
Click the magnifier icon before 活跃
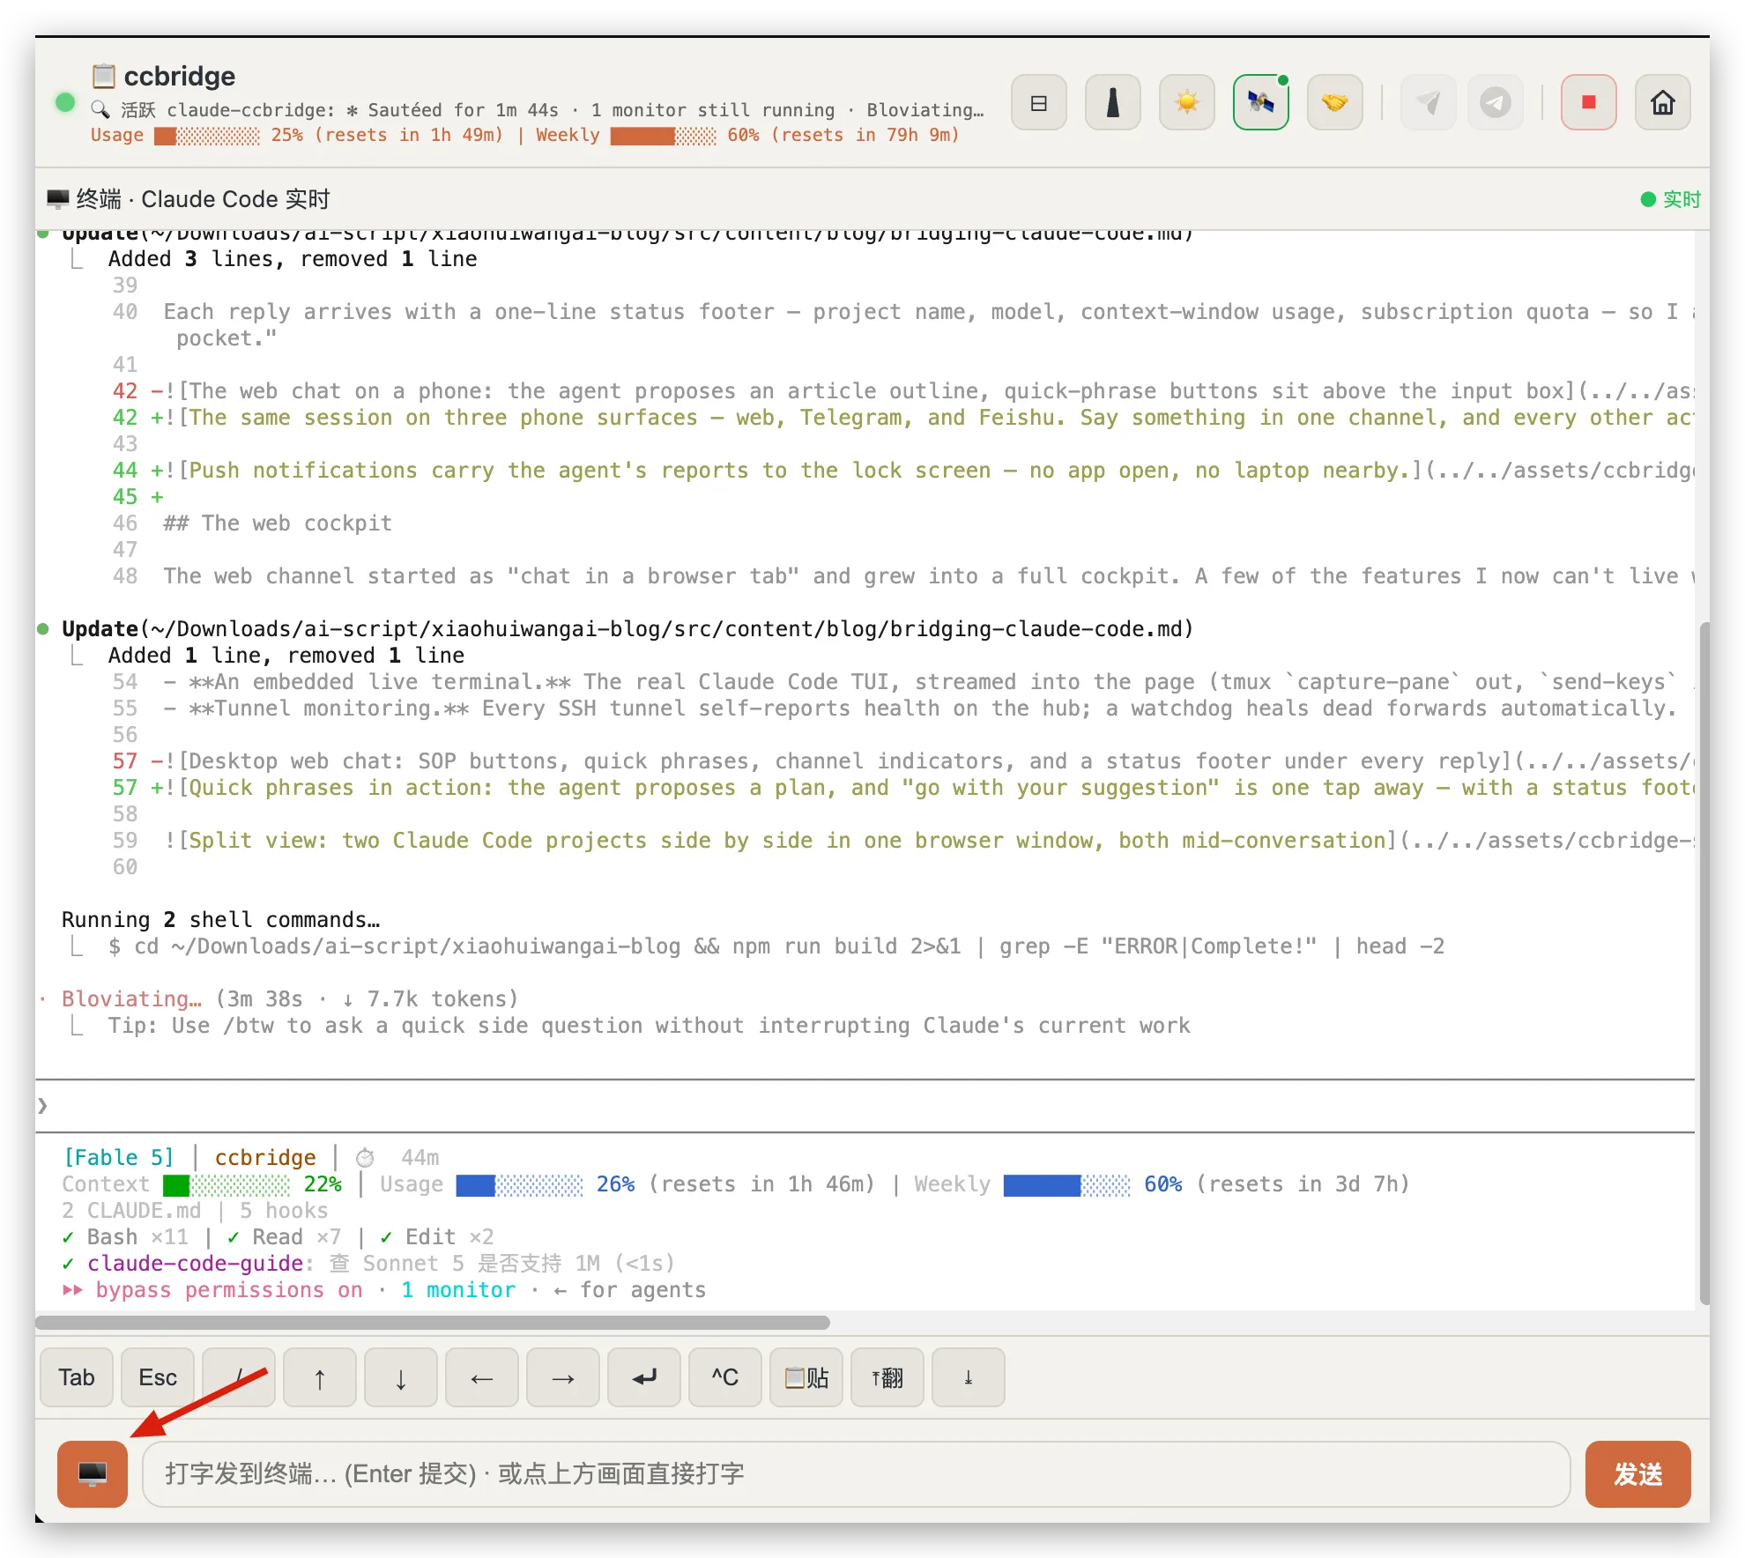click(x=101, y=109)
